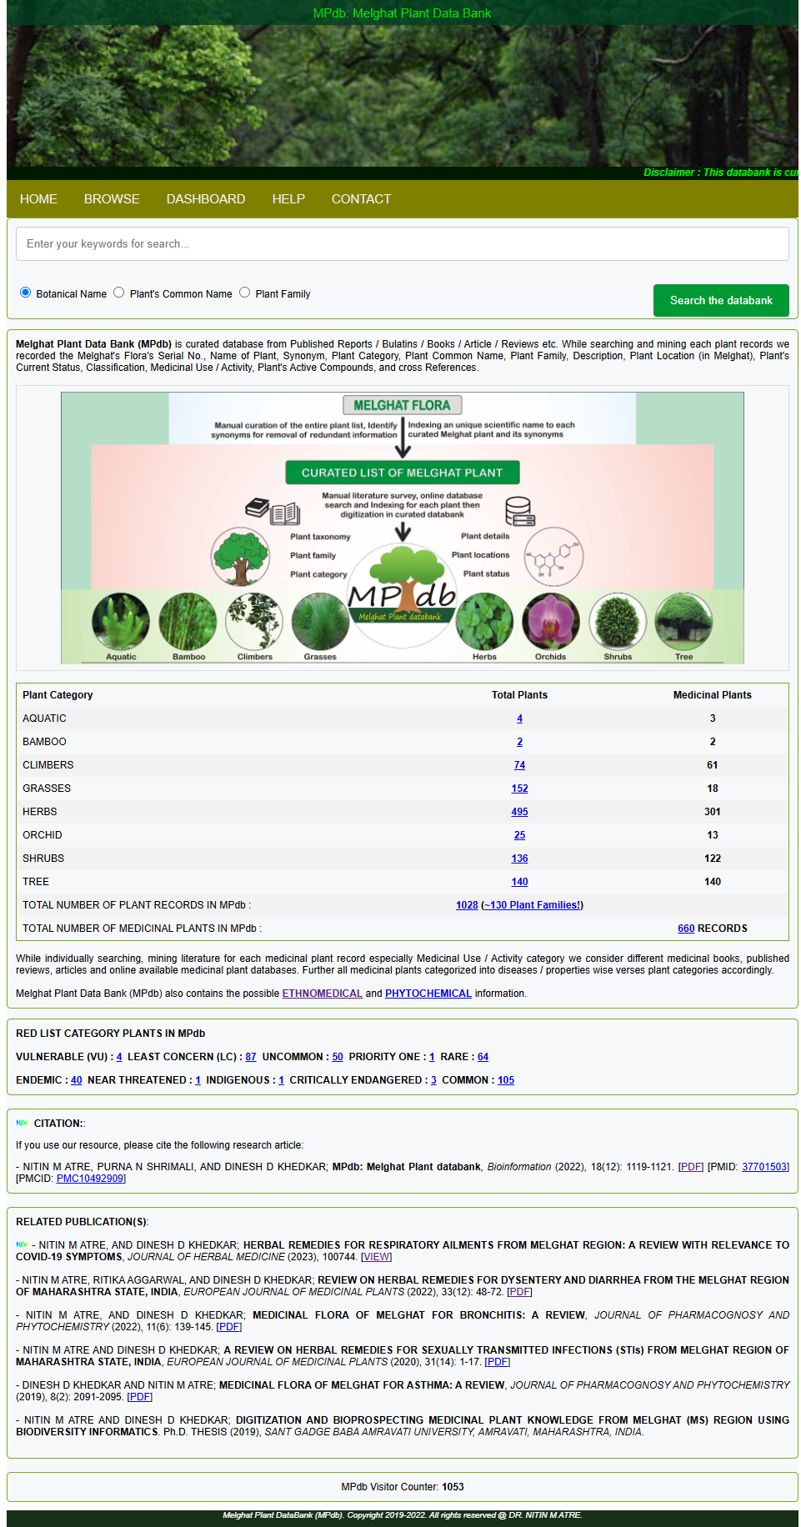
Task: Click the Bamboo circular image in diagram
Action: (188, 622)
